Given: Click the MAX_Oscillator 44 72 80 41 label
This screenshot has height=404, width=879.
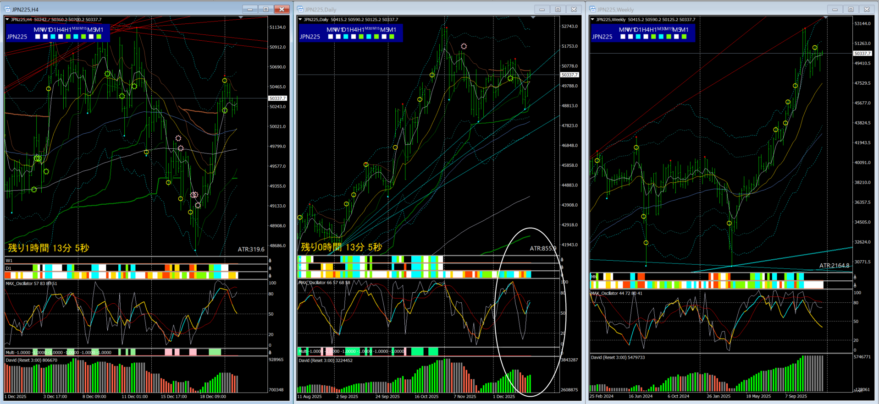Looking at the screenshot, I should (x=617, y=293).
